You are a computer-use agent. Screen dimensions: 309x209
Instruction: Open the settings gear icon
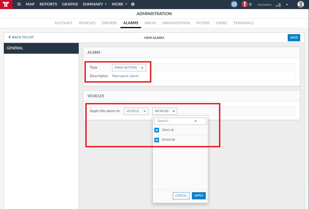click(x=133, y=4)
